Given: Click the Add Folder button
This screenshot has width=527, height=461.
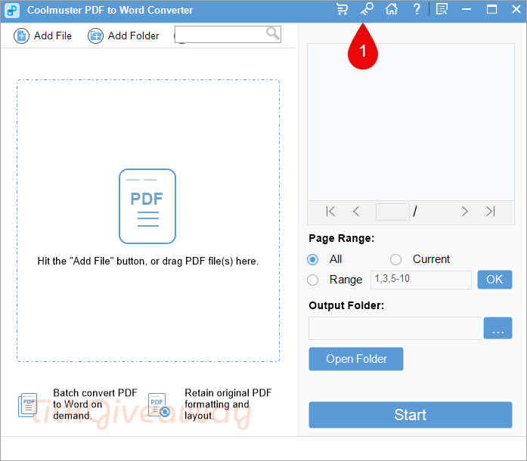Looking at the screenshot, I should pyautogui.click(x=123, y=36).
